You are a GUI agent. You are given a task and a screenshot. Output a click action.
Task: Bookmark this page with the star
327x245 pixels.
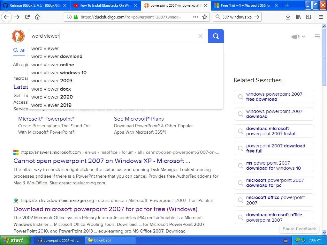[x=205, y=17]
